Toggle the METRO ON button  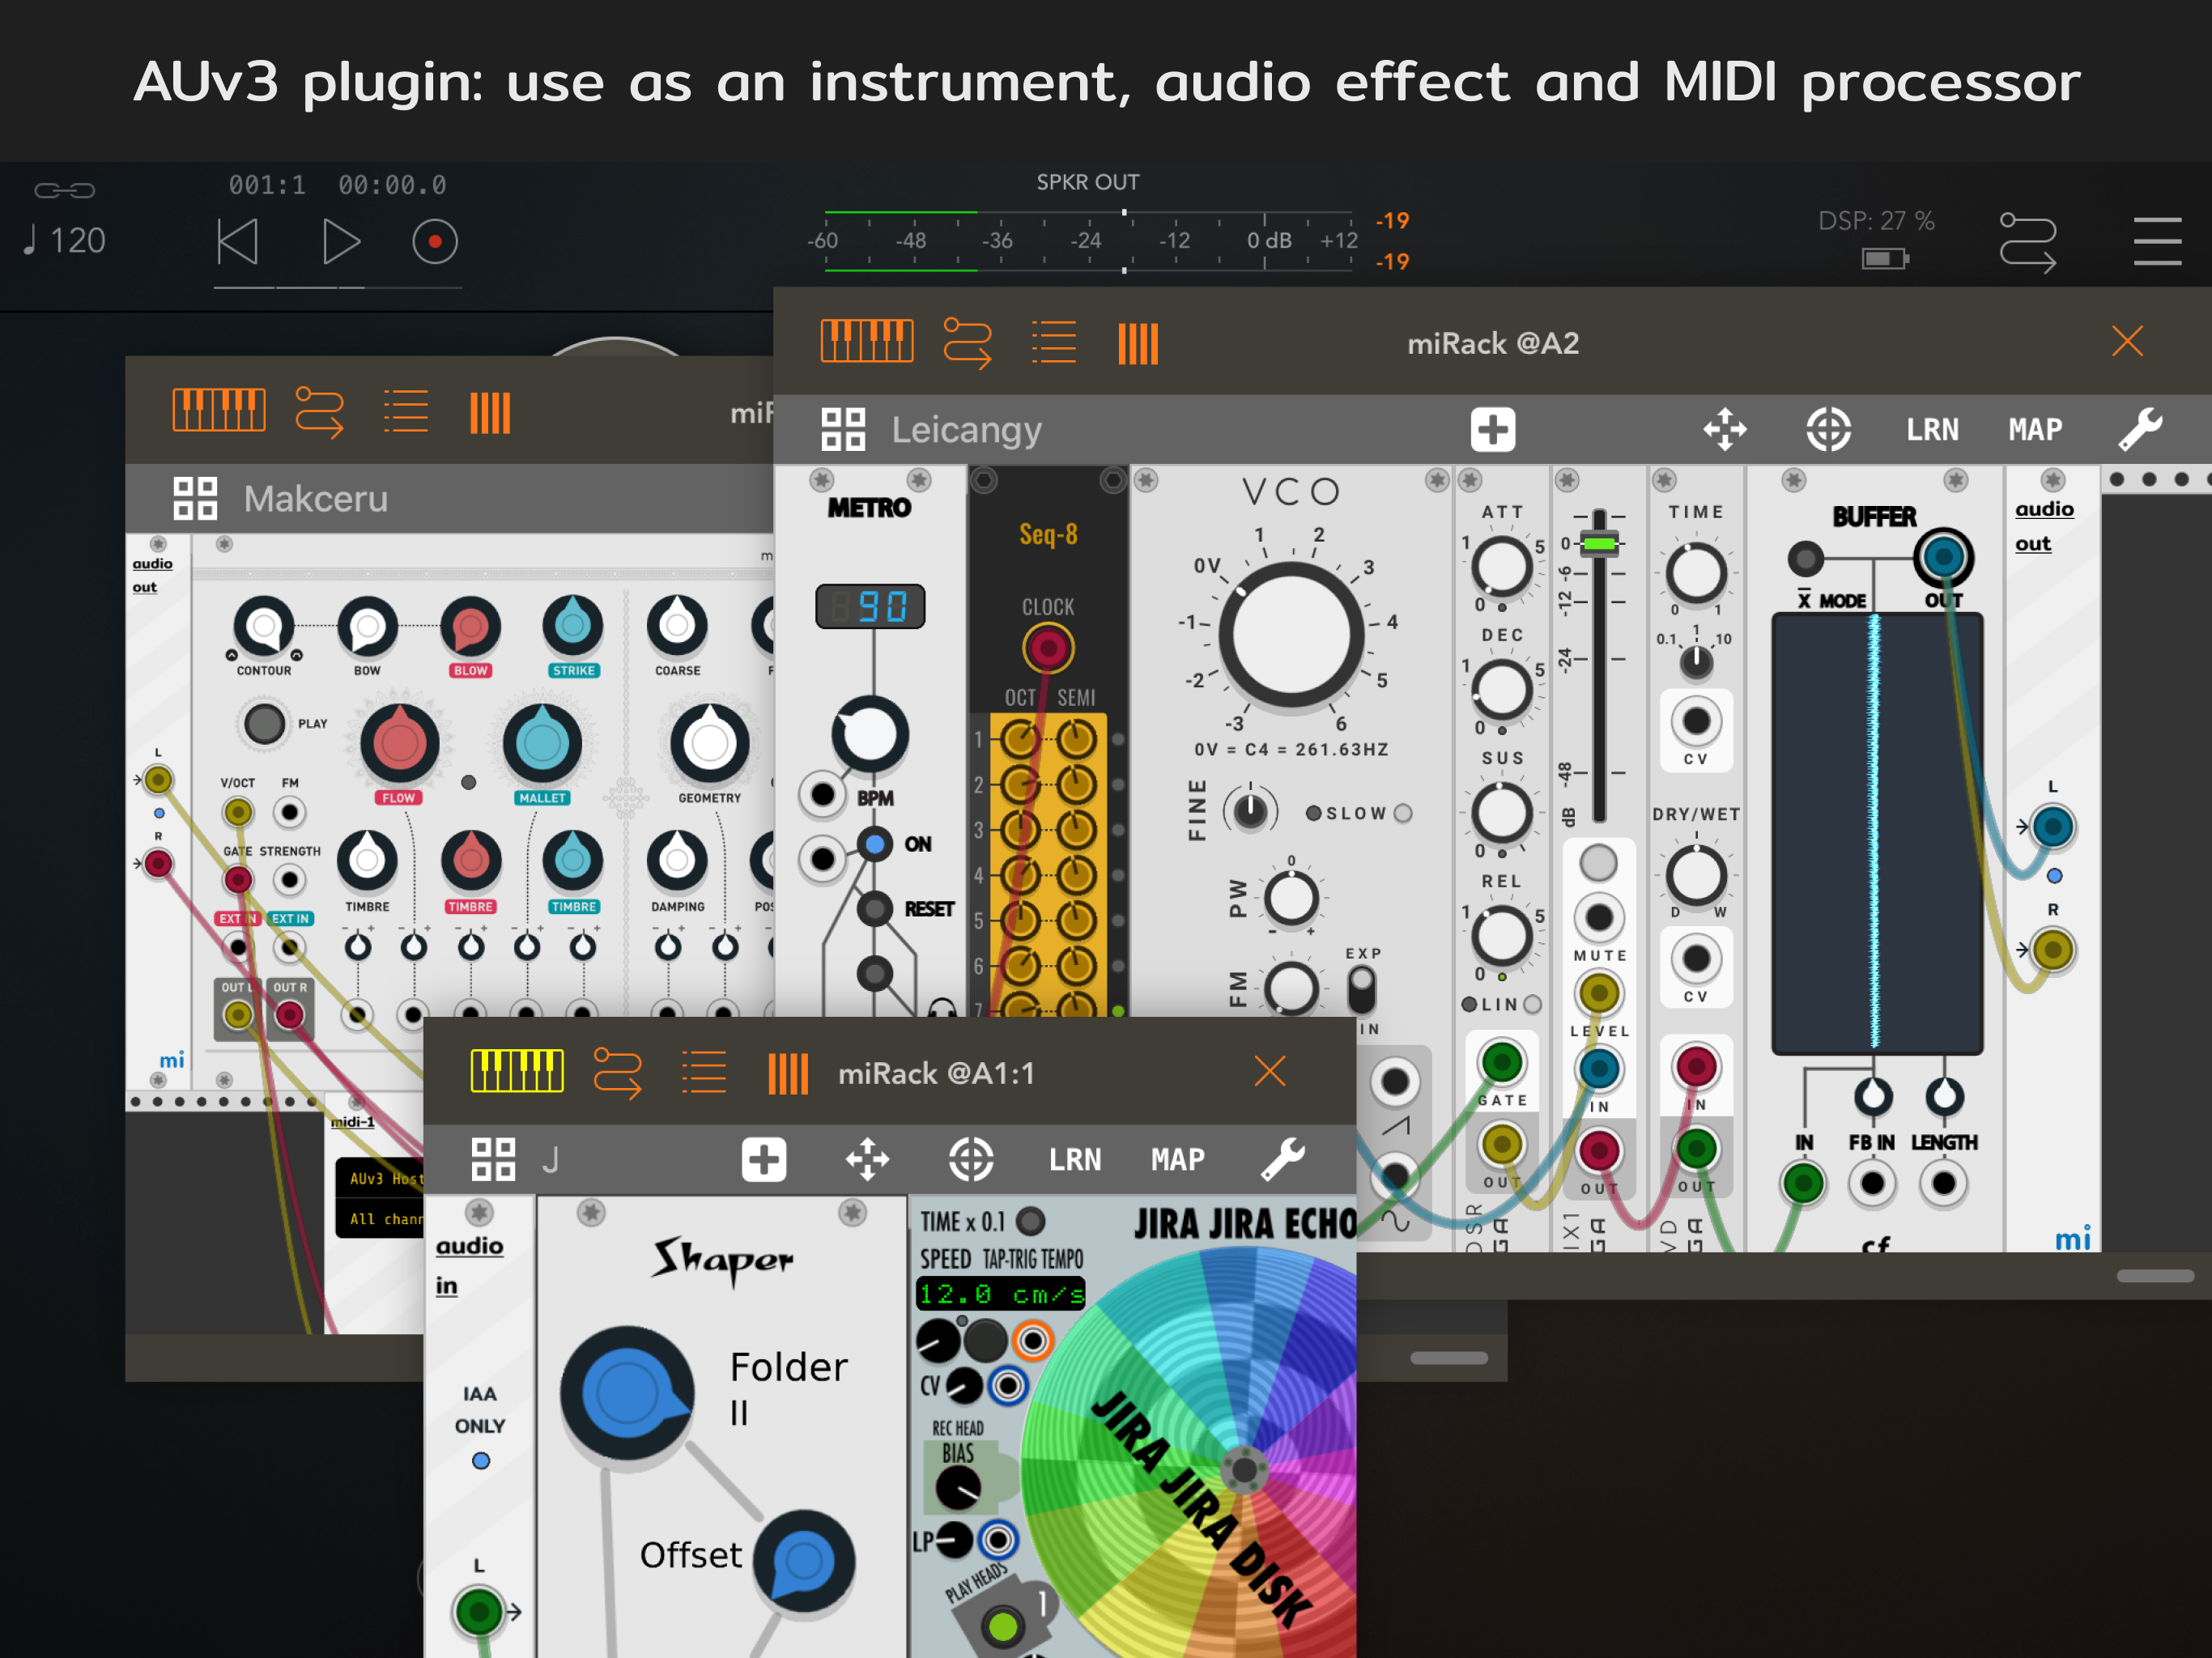875,845
